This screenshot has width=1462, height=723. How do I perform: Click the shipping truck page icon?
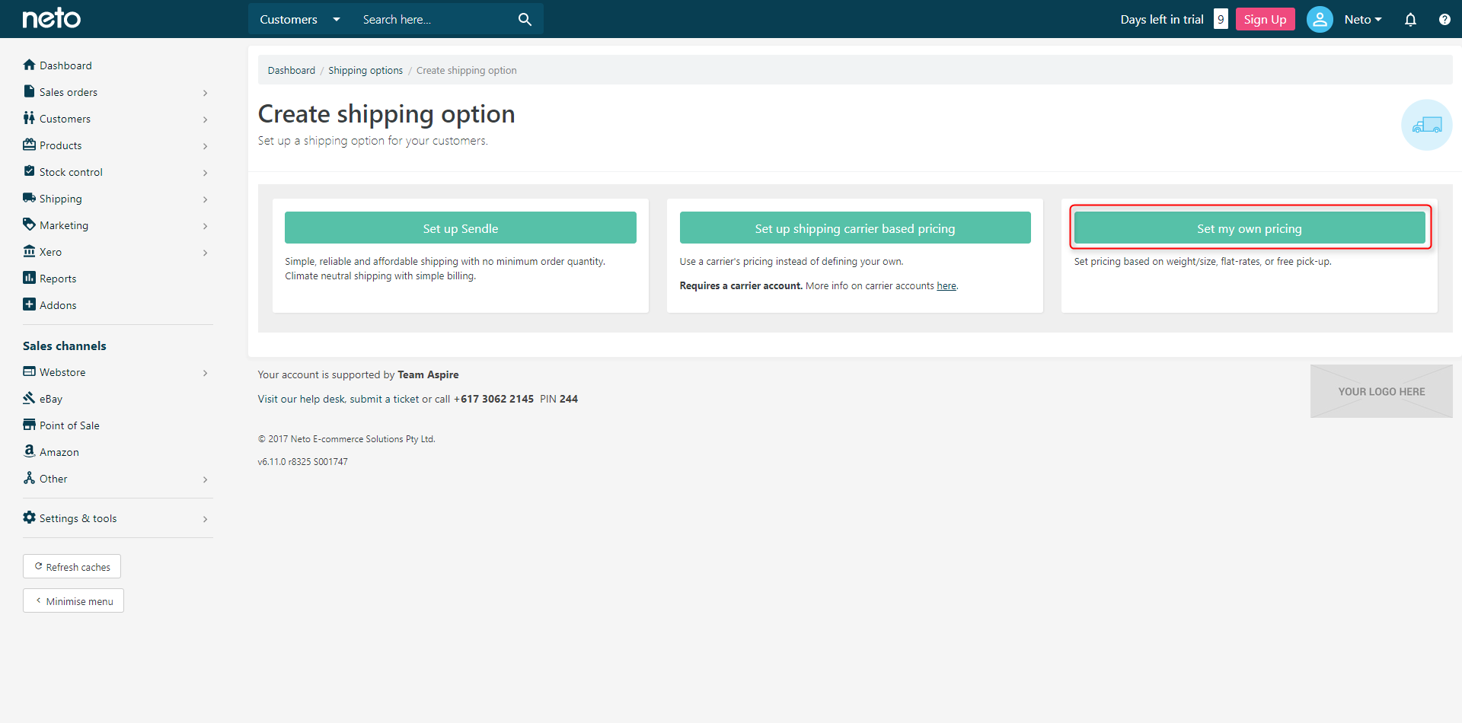pyautogui.click(x=1427, y=125)
